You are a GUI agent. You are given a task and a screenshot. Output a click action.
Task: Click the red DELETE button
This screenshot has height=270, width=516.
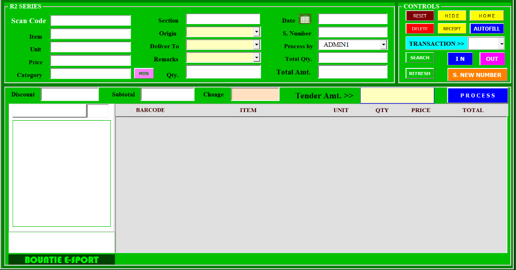tap(420, 29)
